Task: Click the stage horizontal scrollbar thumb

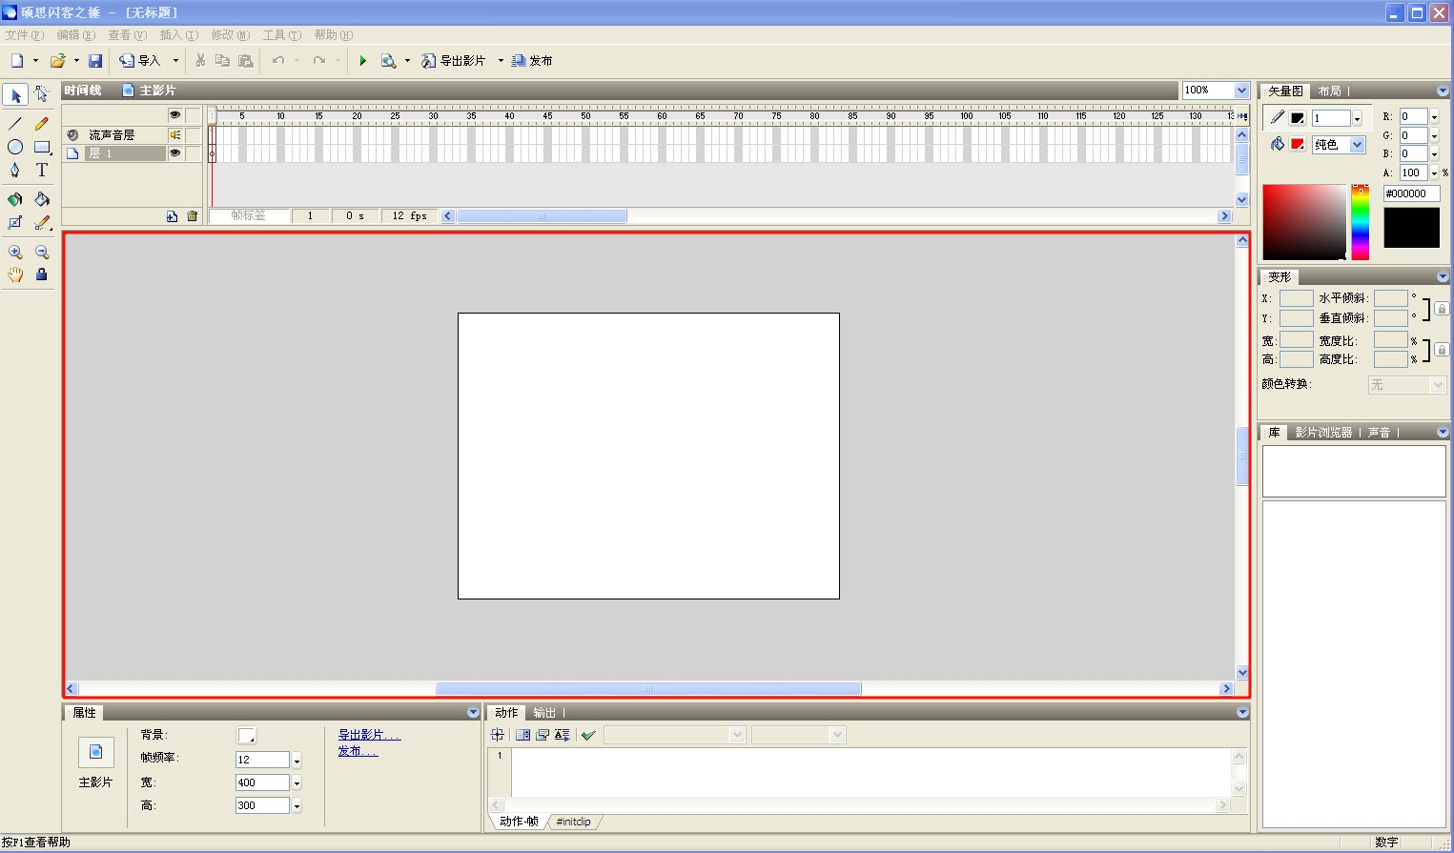Action: click(648, 688)
